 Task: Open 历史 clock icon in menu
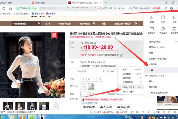coord(163,17)
